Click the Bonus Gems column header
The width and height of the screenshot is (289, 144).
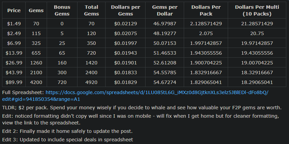click(x=62, y=10)
